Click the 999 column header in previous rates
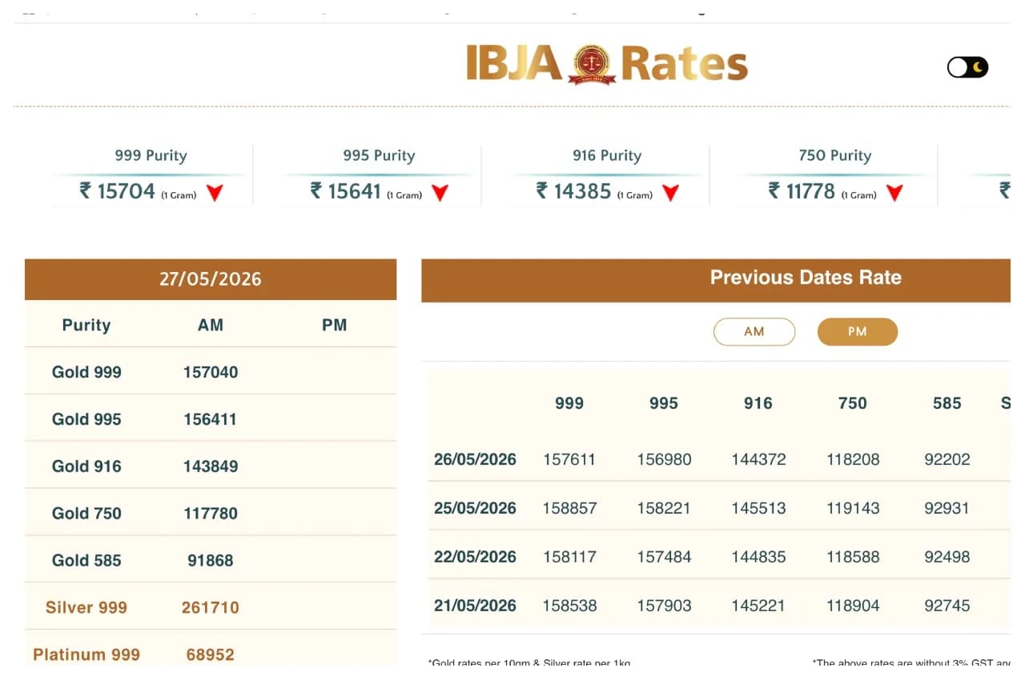Image resolution: width=1025 pixels, height=680 pixels. (x=569, y=403)
